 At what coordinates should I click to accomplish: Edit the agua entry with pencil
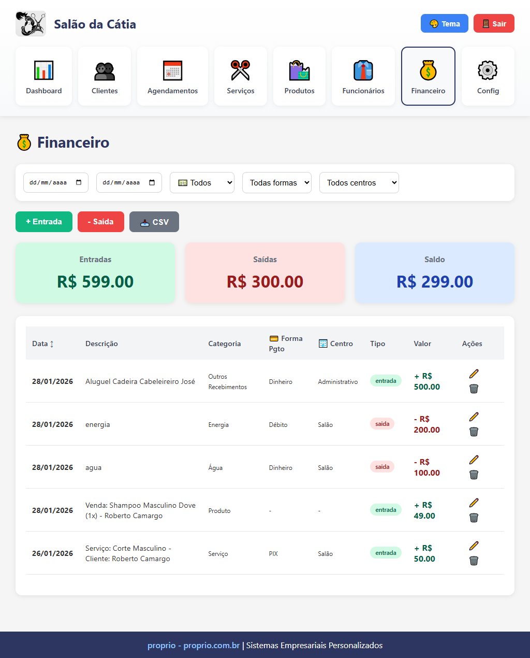(x=474, y=460)
